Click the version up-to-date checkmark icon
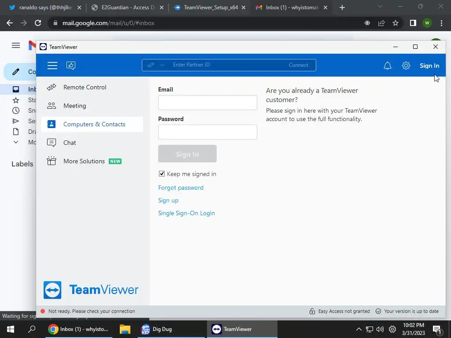 378,311
